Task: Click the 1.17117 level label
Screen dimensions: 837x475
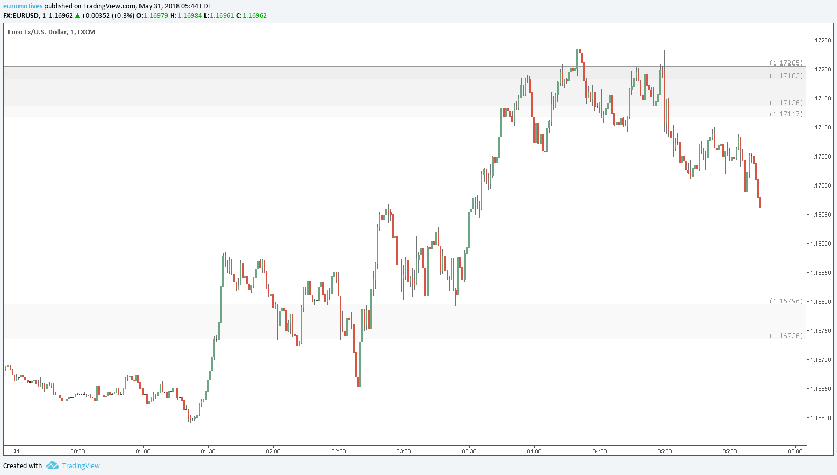Action: coord(786,114)
